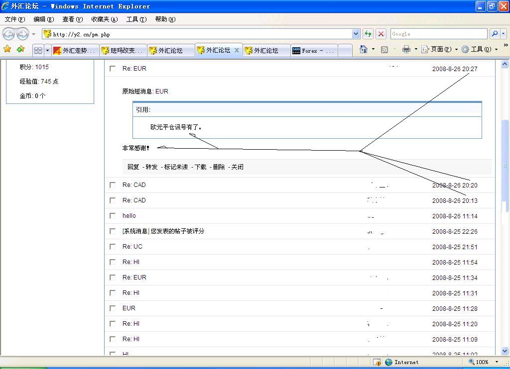Screen dimensions: 510x369
Task: Open the 帮助(H) menu
Action: point(165,19)
